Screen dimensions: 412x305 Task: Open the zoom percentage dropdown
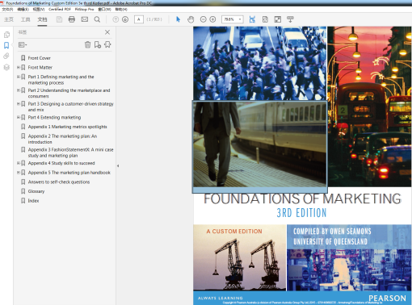(x=240, y=19)
